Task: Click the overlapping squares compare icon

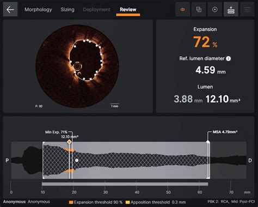Action: pyautogui.click(x=199, y=9)
